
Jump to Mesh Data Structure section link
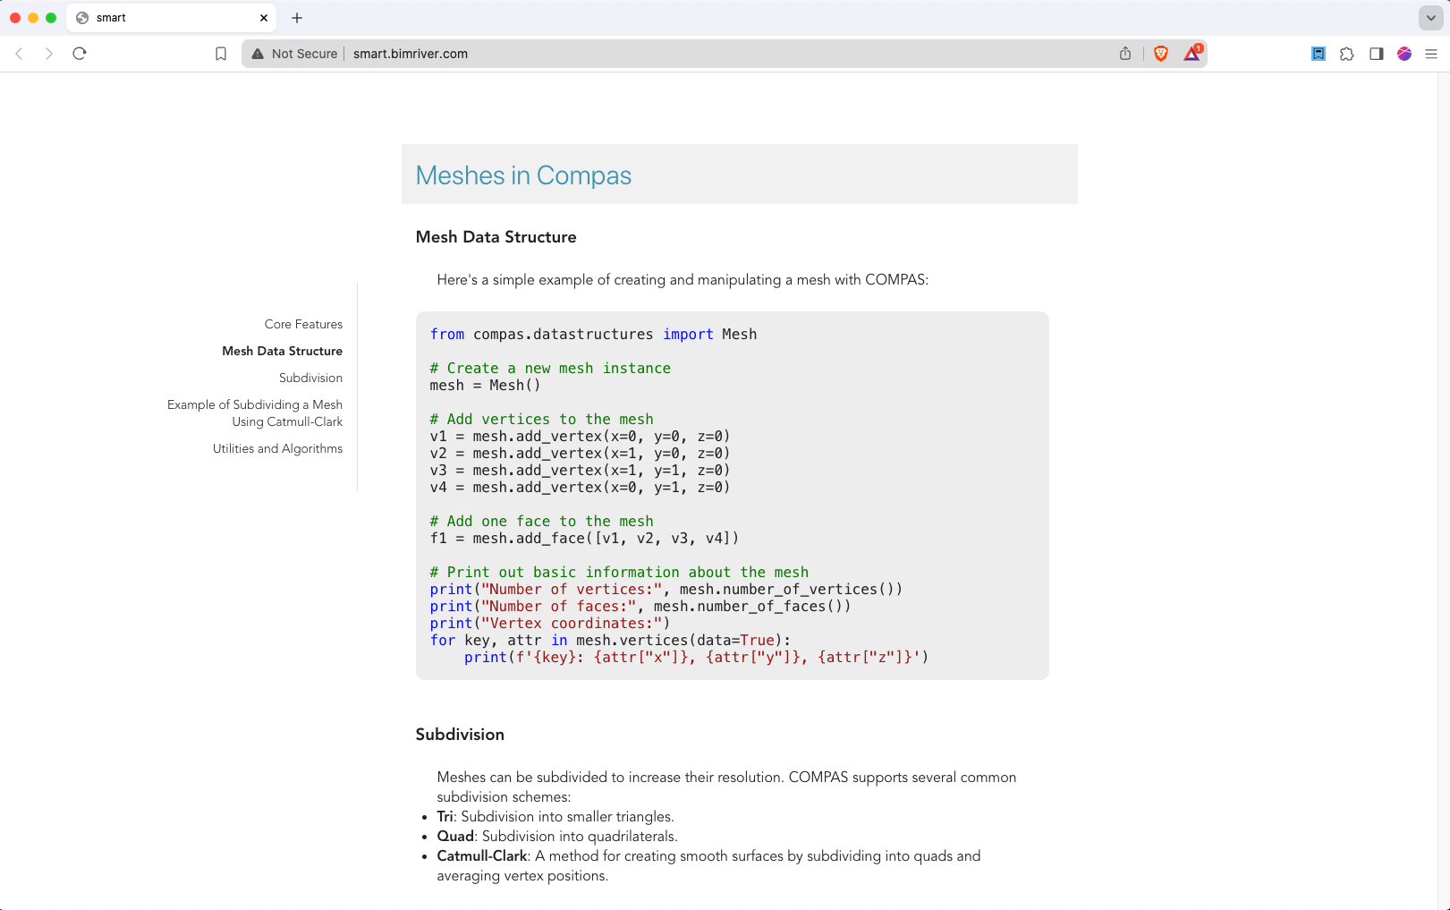(x=282, y=351)
